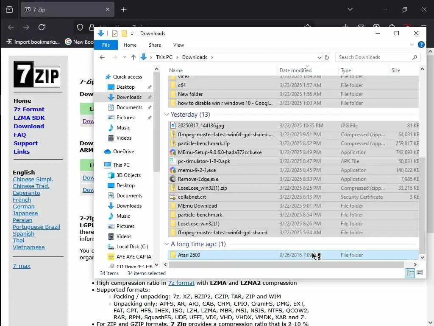Select particle-benchmark.zip archive icon

173,143
